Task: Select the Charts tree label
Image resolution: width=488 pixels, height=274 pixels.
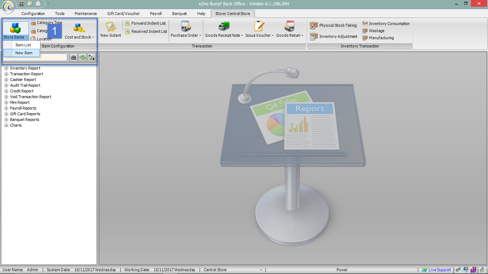Action: [16, 125]
